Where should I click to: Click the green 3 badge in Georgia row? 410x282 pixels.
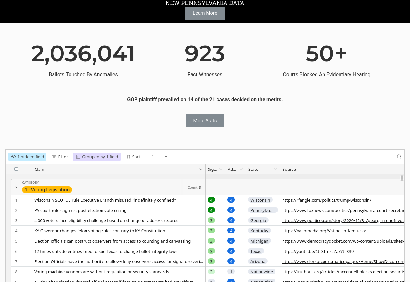pos(211,220)
